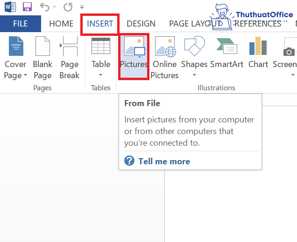Open the FILE tab

[x=21, y=24]
